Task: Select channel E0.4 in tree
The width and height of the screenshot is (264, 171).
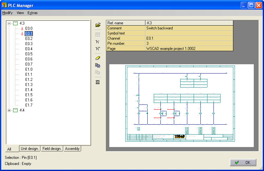Action: 29,49
